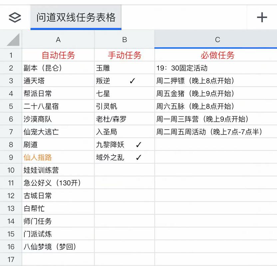The image size is (277, 266).
Task: Select cell 沙漠商队
Action: [58, 119]
